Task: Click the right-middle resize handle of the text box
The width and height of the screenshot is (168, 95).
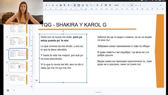Action: [87, 58]
